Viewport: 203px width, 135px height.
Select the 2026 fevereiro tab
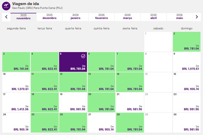[x=102, y=17]
